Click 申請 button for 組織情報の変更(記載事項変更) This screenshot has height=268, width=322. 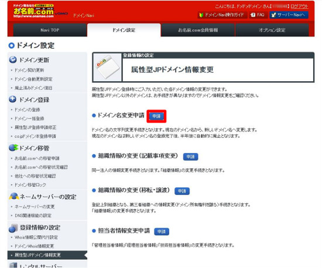[191, 156]
